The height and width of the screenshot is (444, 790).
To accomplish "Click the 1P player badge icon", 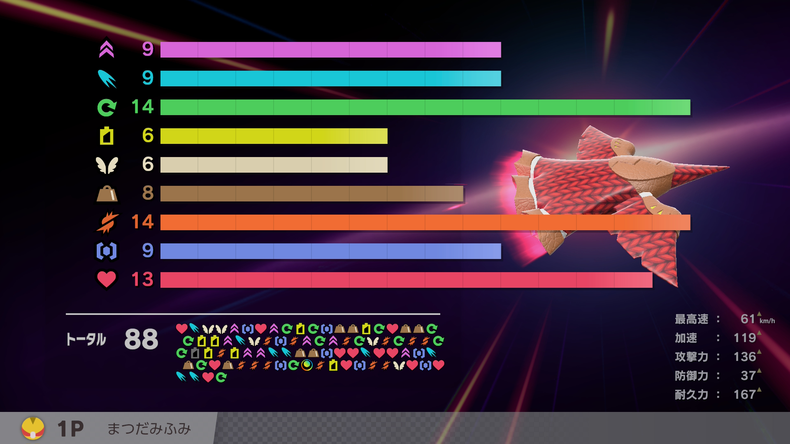I will [x=33, y=428].
